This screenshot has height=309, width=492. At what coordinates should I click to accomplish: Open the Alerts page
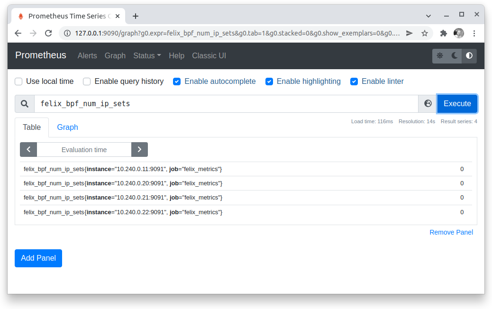coord(87,55)
